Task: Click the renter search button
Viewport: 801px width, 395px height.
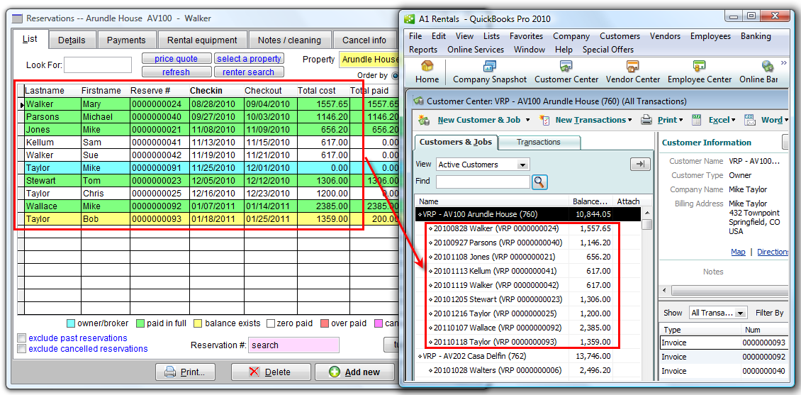Action: point(250,72)
